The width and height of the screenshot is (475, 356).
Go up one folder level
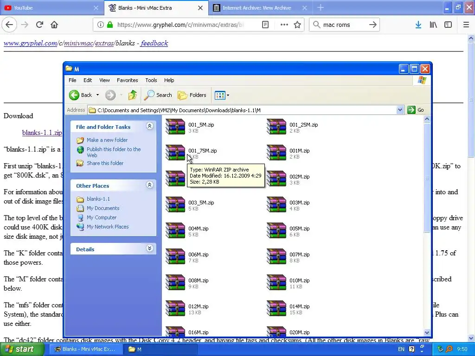pos(132,95)
